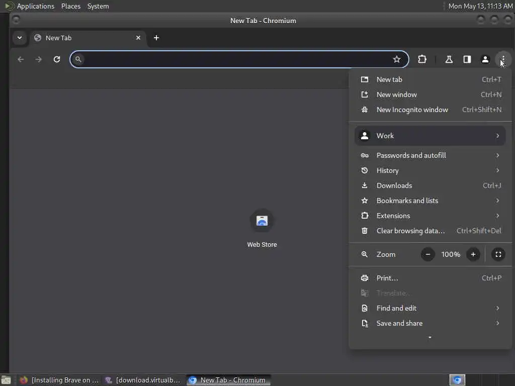515x386 pixels.
Task: Open the tab search dropdown arrow
Action: (x=20, y=38)
